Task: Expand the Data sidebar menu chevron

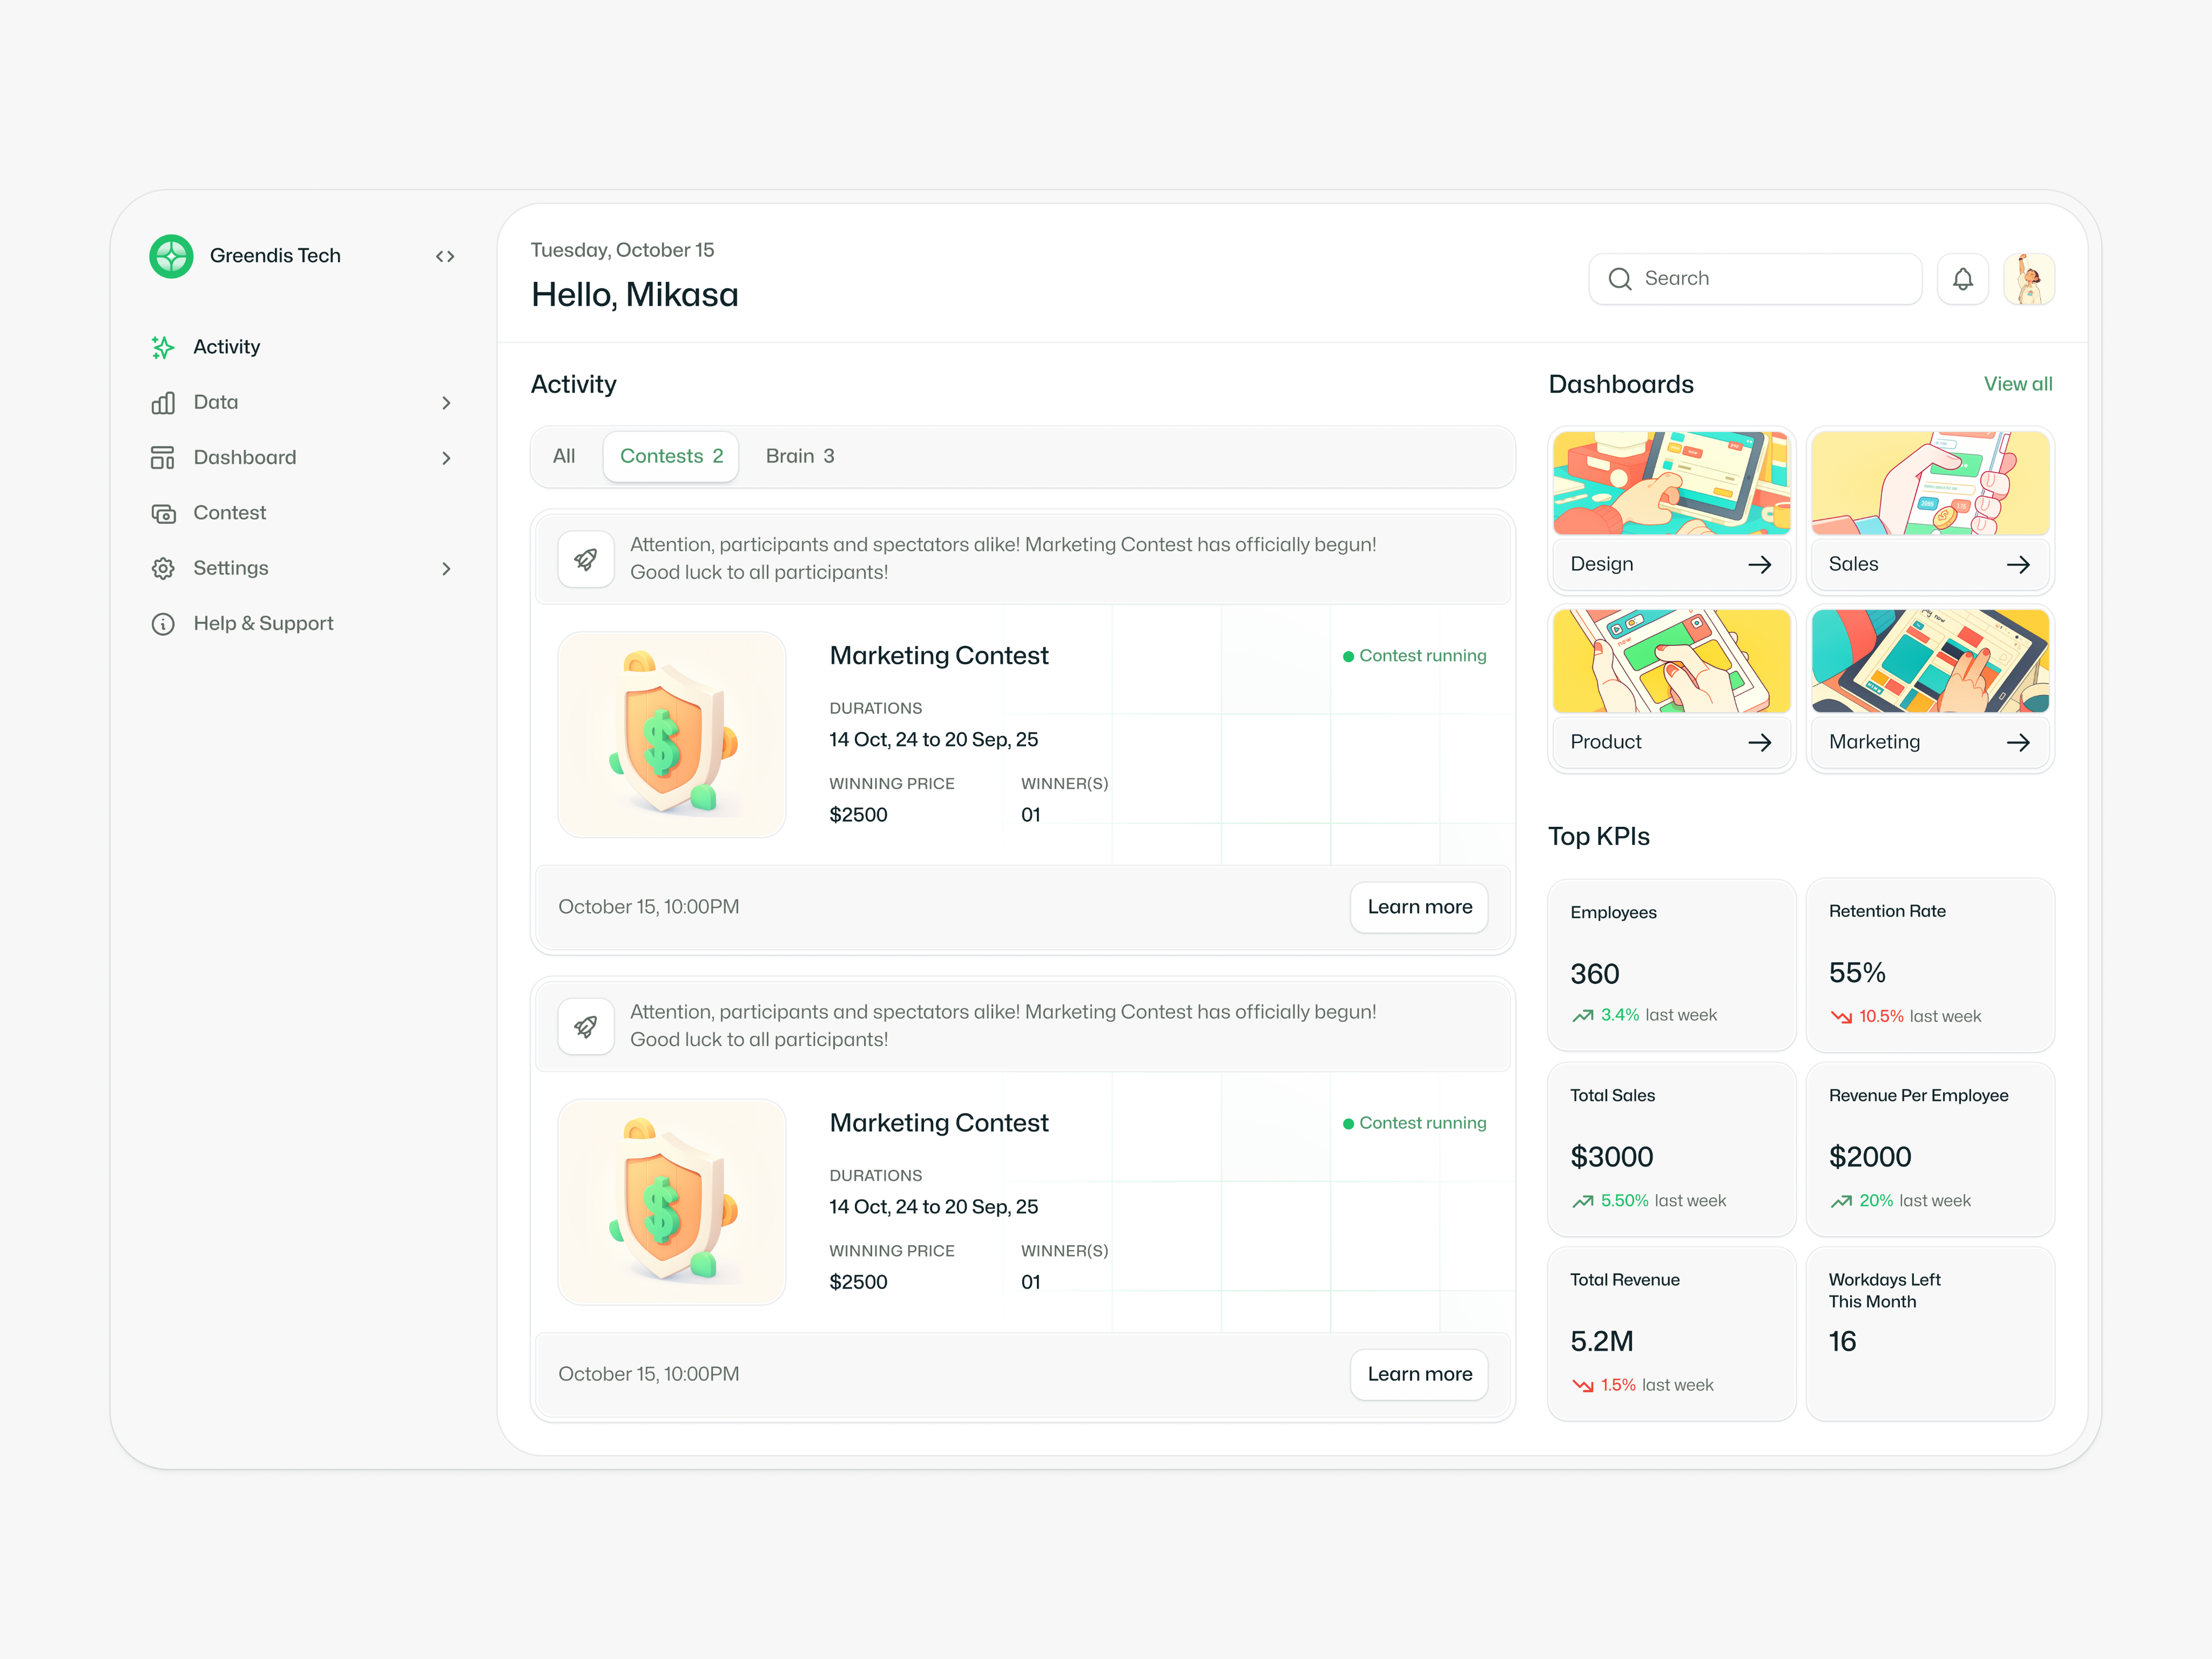Action: pyautogui.click(x=446, y=403)
